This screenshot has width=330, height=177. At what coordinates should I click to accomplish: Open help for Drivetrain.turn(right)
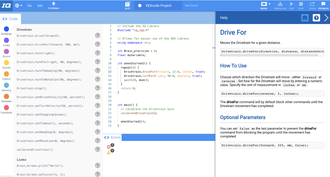click(x=98, y=53)
